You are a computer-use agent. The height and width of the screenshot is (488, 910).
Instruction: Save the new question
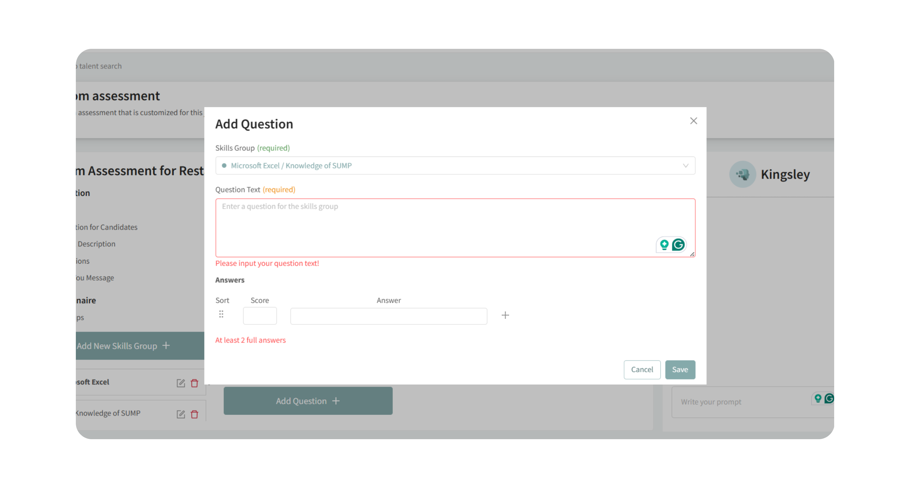(x=680, y=370)
